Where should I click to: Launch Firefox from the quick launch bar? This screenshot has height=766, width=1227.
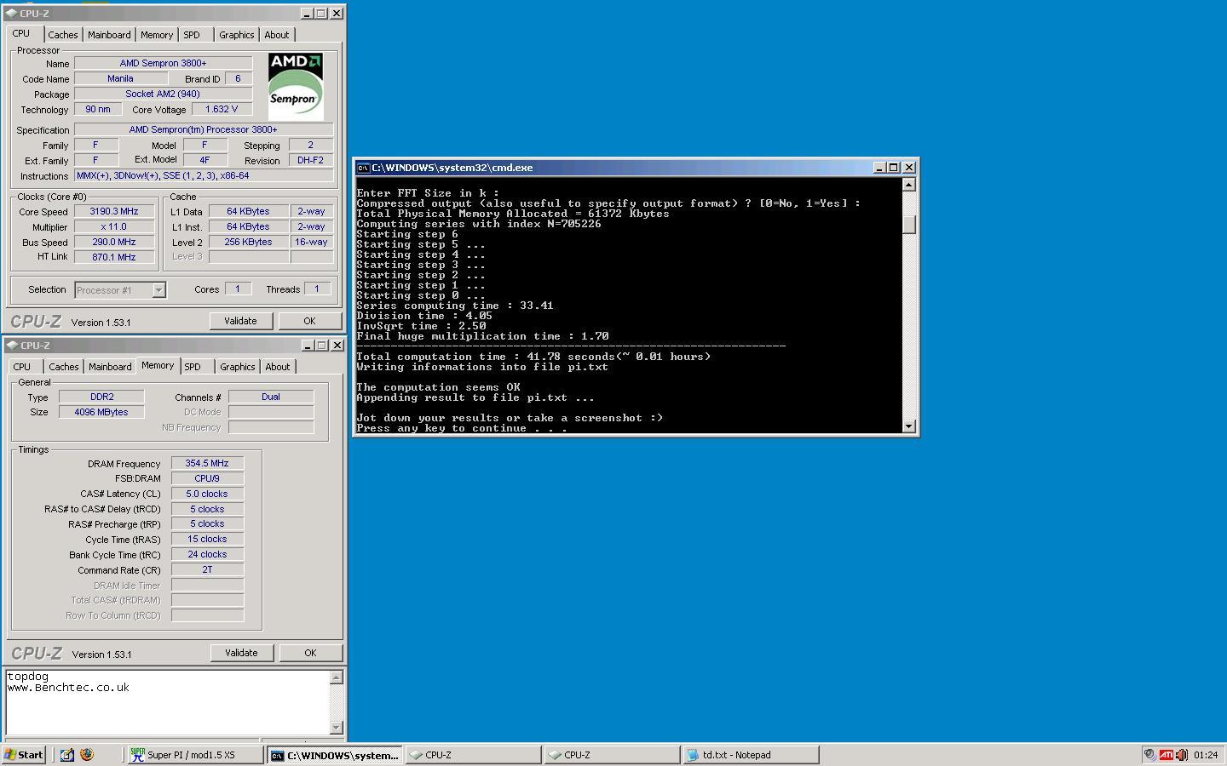(86, 755)
